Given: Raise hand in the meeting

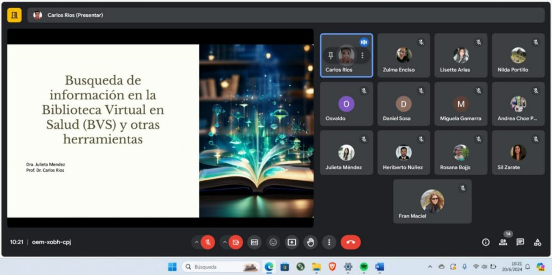Looking at the screenshot, I should (310, 242).
